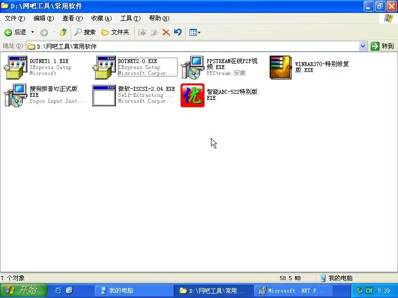398x298 pixels.
Task: Open the 查看(V) menu
Action: coord(73,18)
